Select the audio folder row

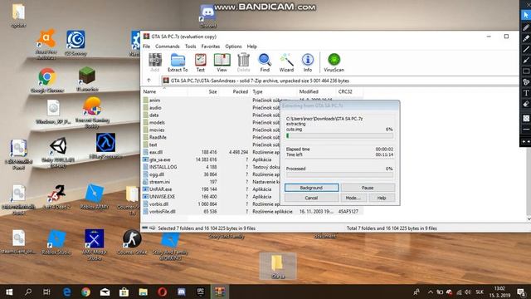click(x=211, y=107)
